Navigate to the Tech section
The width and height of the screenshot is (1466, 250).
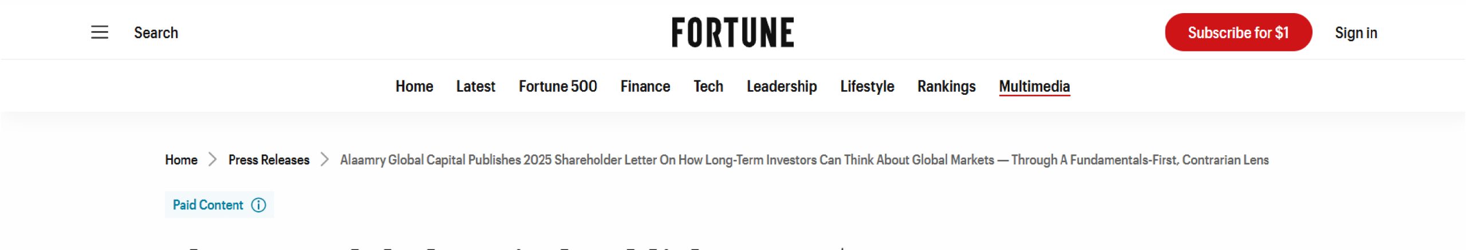(x=708, y=86)
